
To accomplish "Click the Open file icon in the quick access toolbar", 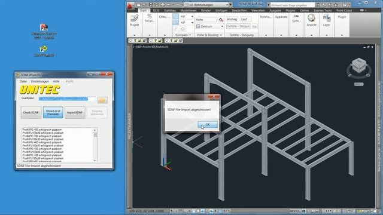I will 145,5.
